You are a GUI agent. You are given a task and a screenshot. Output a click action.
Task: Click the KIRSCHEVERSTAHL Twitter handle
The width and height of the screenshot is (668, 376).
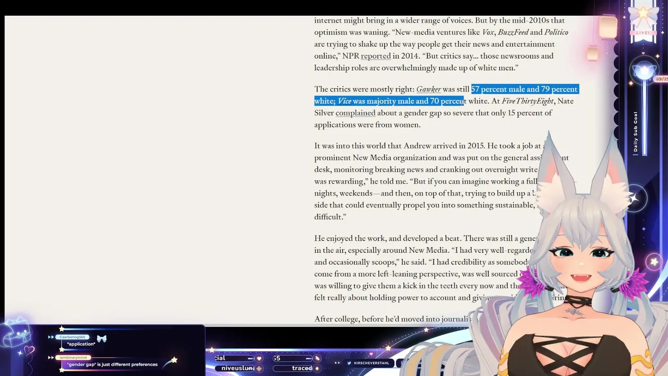point(371,363)
